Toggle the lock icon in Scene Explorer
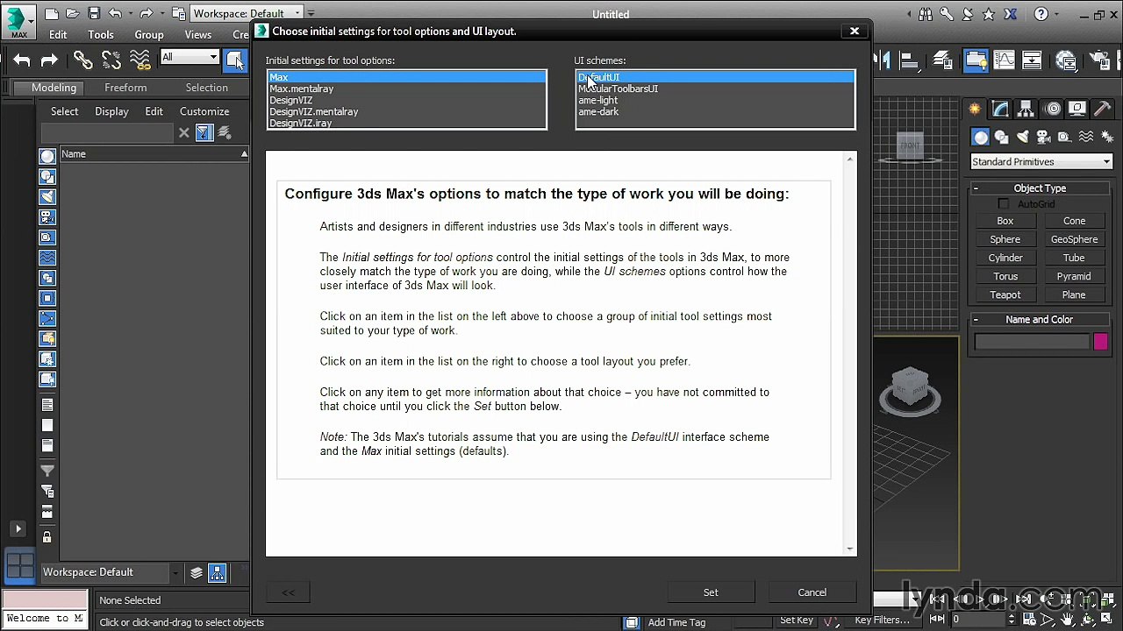This screenshot has width=1123, height=631. pyautogui.click(x=47, y=536)
